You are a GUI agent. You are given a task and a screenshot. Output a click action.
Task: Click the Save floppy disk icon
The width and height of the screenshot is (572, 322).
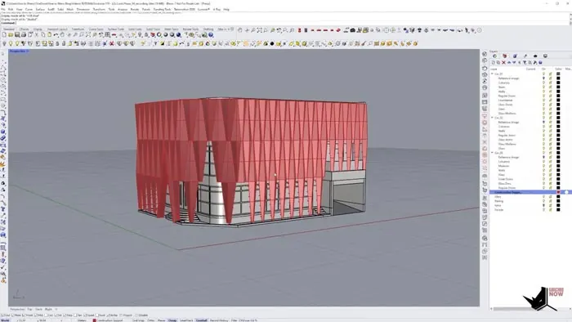[x=17, y=35]
